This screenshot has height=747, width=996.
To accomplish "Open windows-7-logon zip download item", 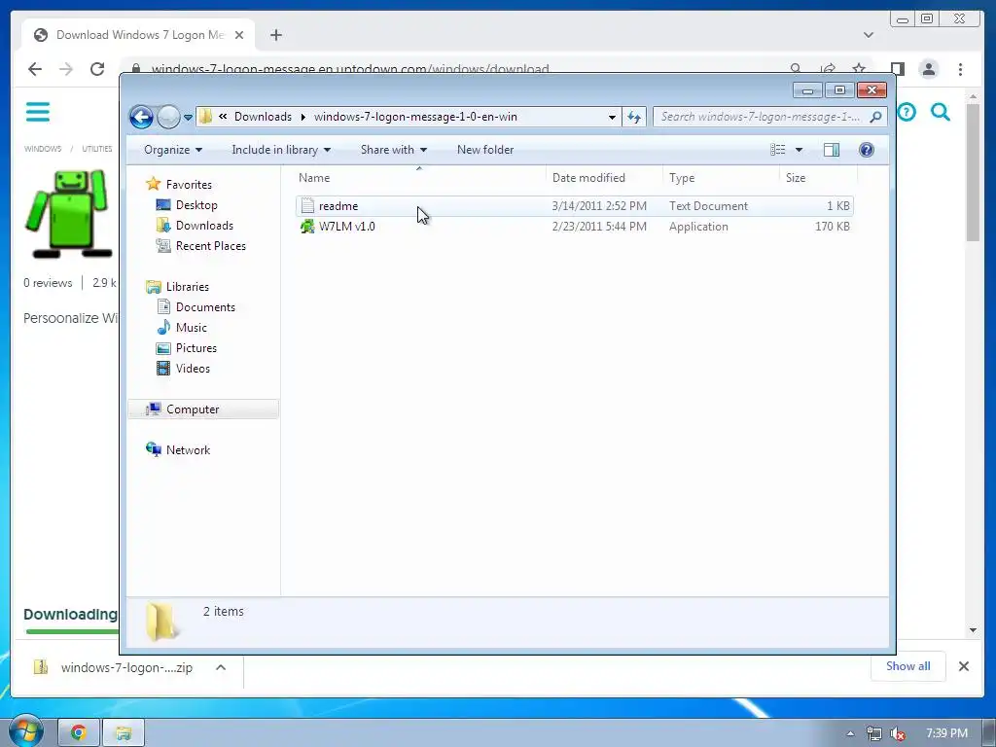I will (x=113, y=667).
